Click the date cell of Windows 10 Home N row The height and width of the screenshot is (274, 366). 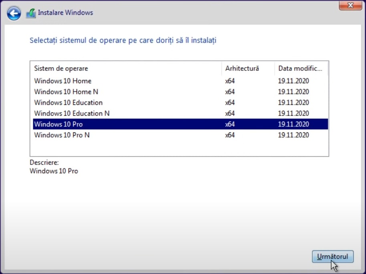click(x=293, y=92)
